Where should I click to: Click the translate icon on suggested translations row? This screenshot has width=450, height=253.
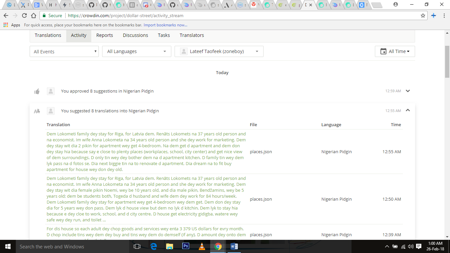tap(37, 111)
